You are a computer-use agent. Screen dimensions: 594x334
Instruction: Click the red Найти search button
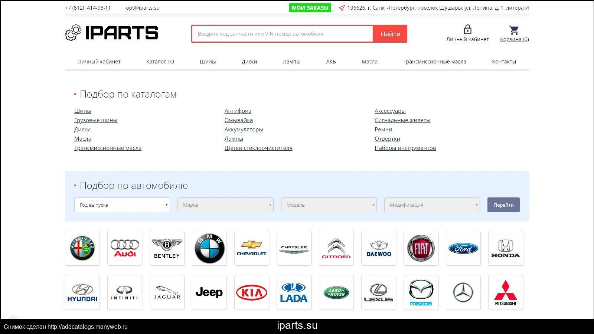coord(390,34)
